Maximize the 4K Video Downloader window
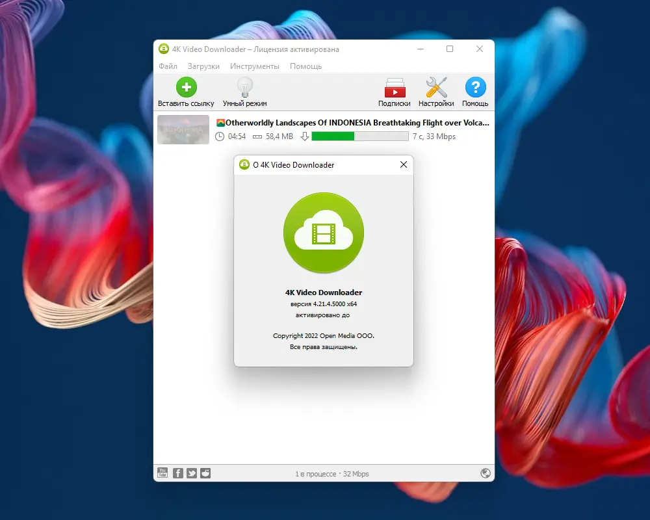Screen dimensions: 650x520 pos(450,49)
